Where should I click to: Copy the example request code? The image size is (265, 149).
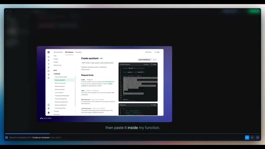[154, 64]
